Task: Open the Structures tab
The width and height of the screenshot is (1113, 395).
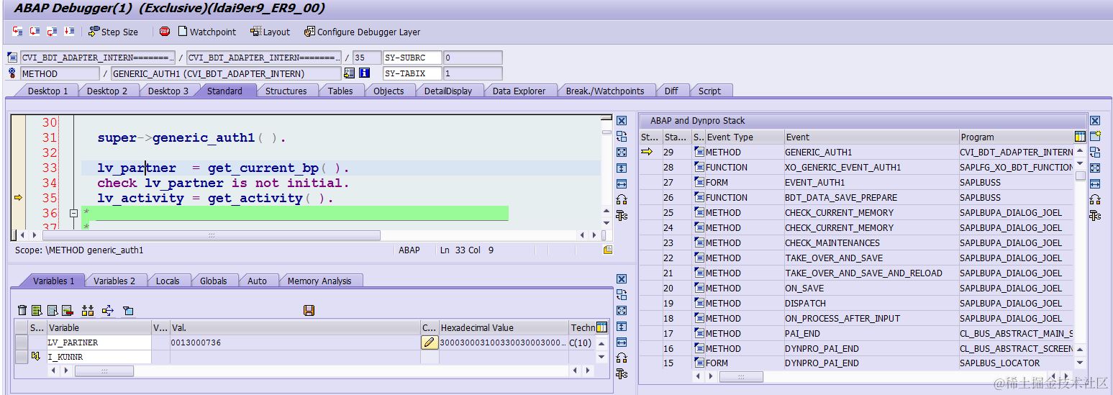Action: point(286,91)
